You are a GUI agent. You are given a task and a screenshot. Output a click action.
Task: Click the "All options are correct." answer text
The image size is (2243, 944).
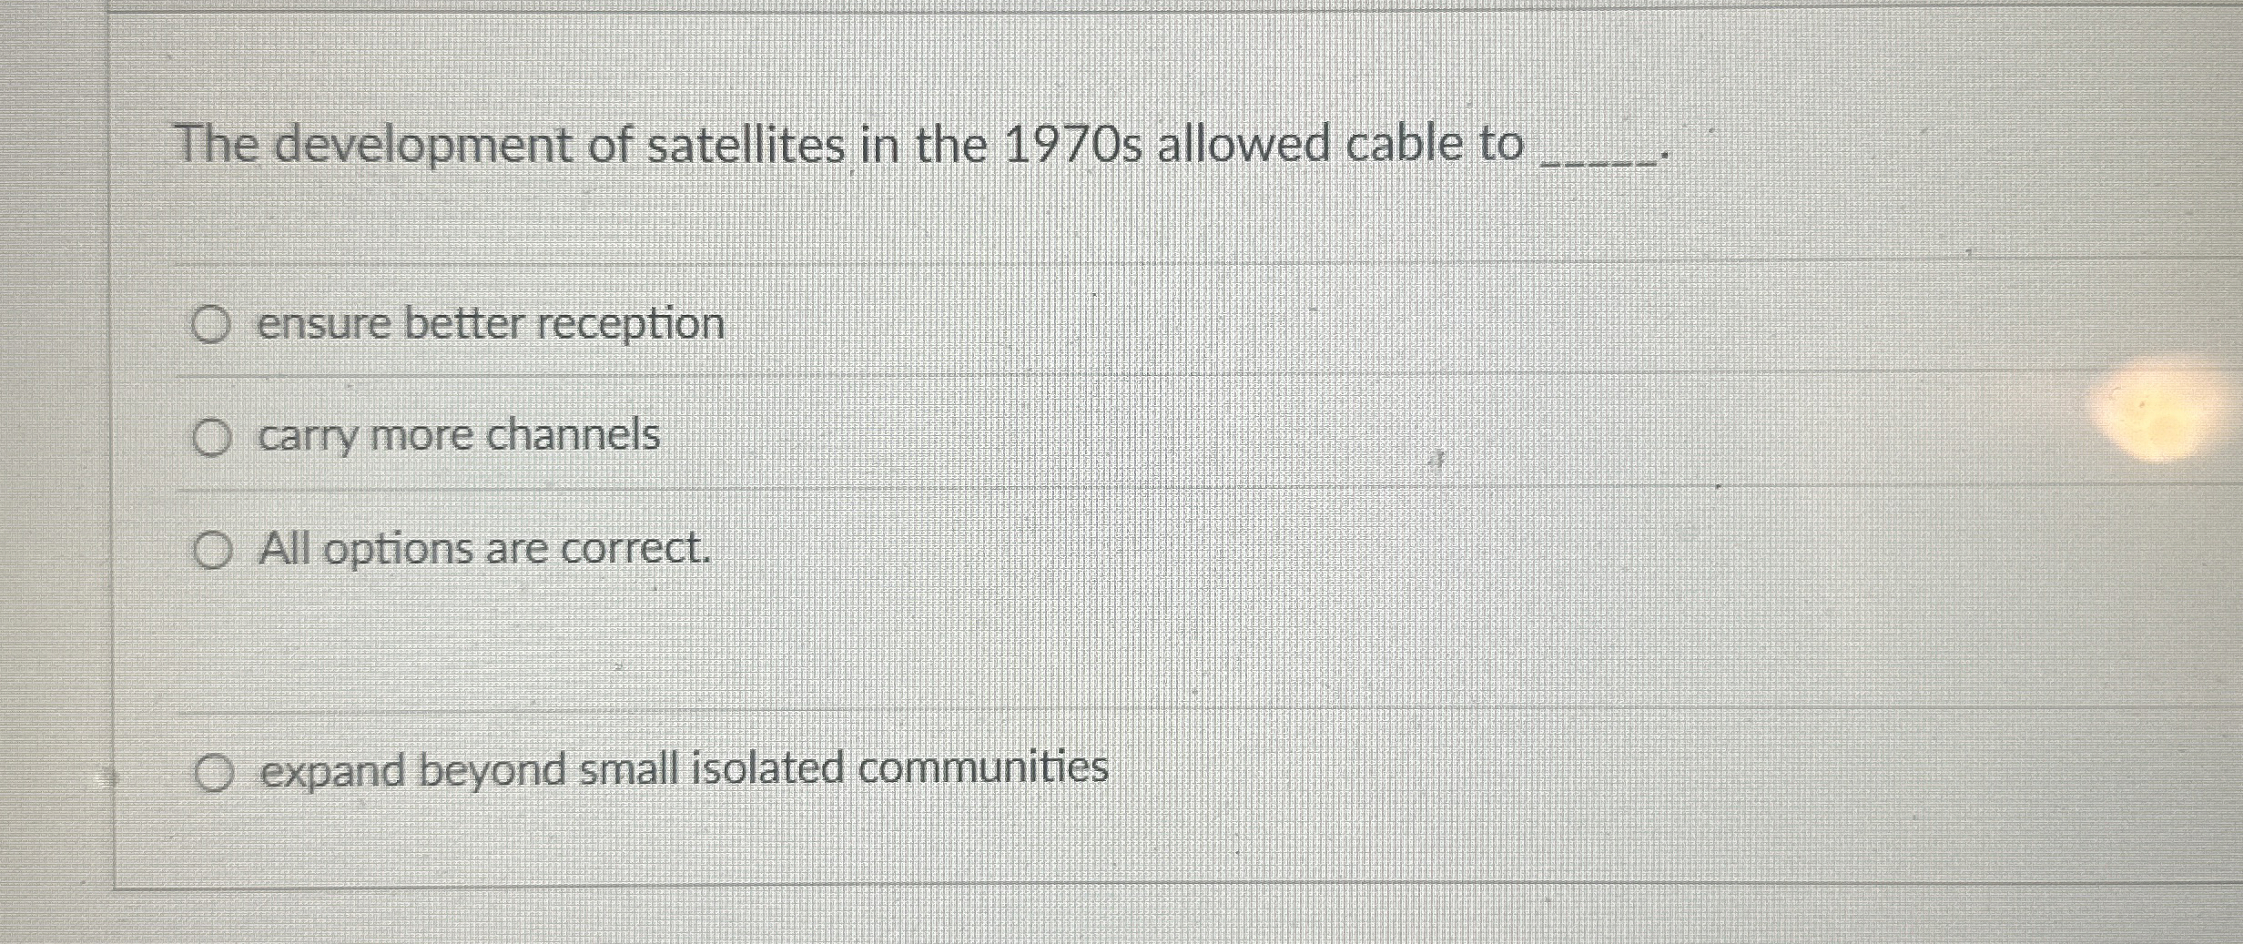point(482,548)
